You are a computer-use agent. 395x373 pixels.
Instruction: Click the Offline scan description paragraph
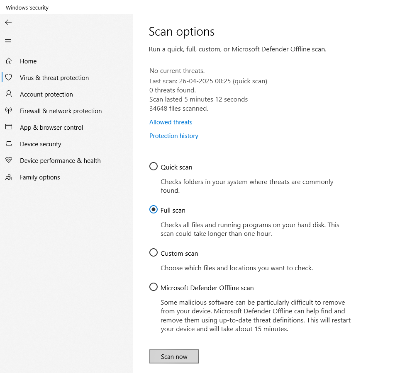point(256,316)
